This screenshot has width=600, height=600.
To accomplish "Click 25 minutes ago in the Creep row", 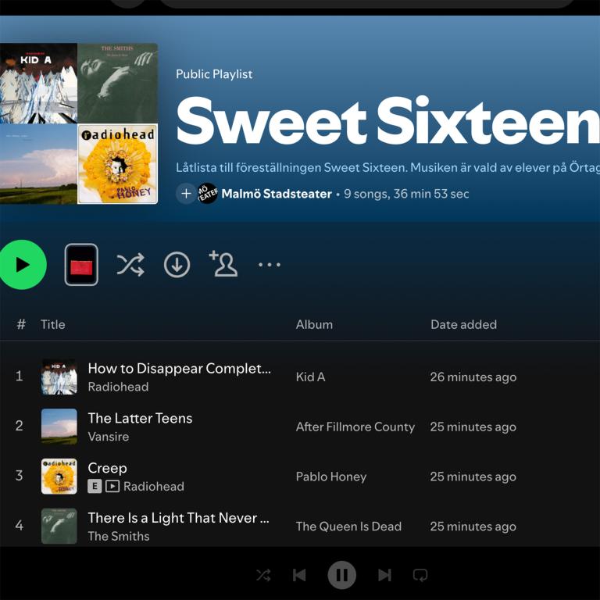I will (473, 477).
